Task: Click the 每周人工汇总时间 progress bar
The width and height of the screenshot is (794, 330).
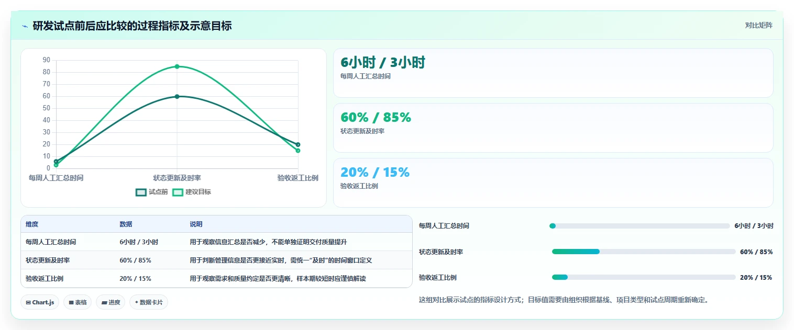Action: pos(639,226)
